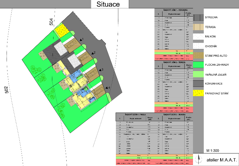This screenshot has width=239, height=166.
Task: Click entrance arrow marker number 2
Action: click(x=93, y=53)
